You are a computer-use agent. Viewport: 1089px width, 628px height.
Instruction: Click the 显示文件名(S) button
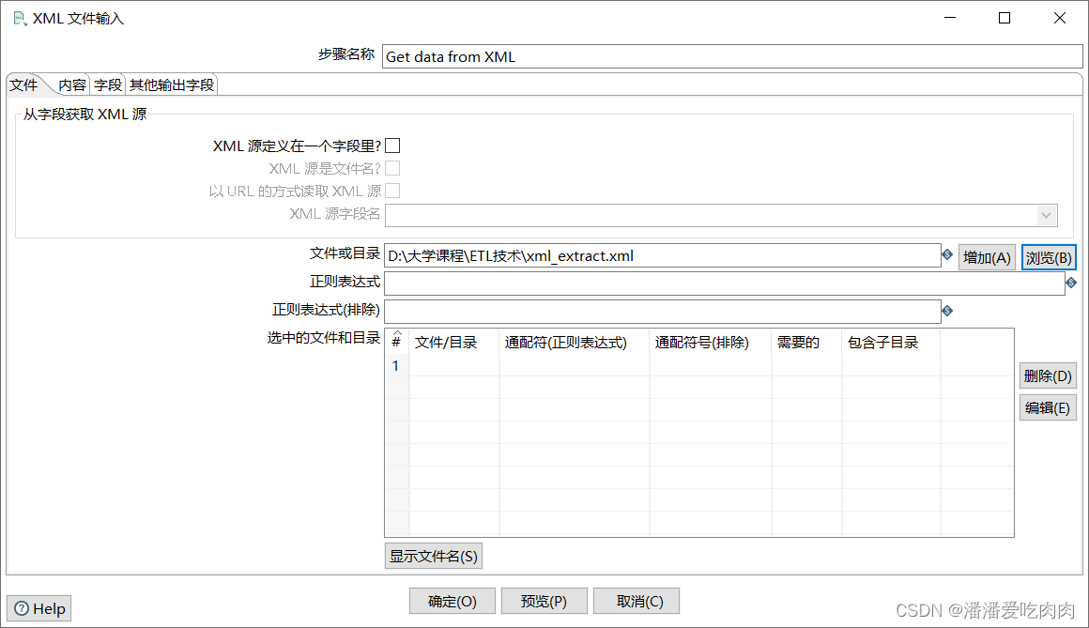point(434,556)
